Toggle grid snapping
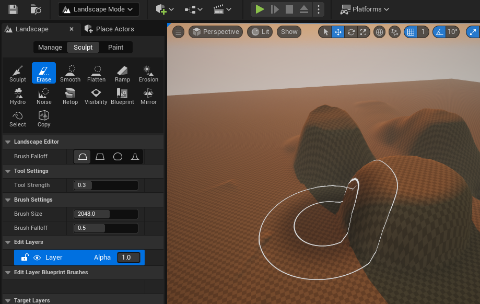This screenshot has width=480, height=304. (x=411, y=32)
